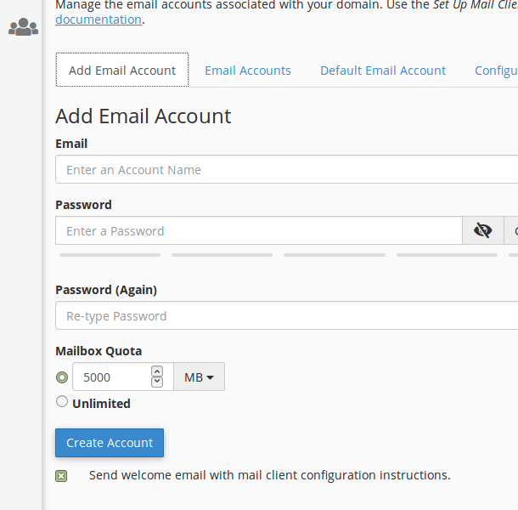
Task: Click the partially visible tab after Default Email Account
Action: [497, 71]
